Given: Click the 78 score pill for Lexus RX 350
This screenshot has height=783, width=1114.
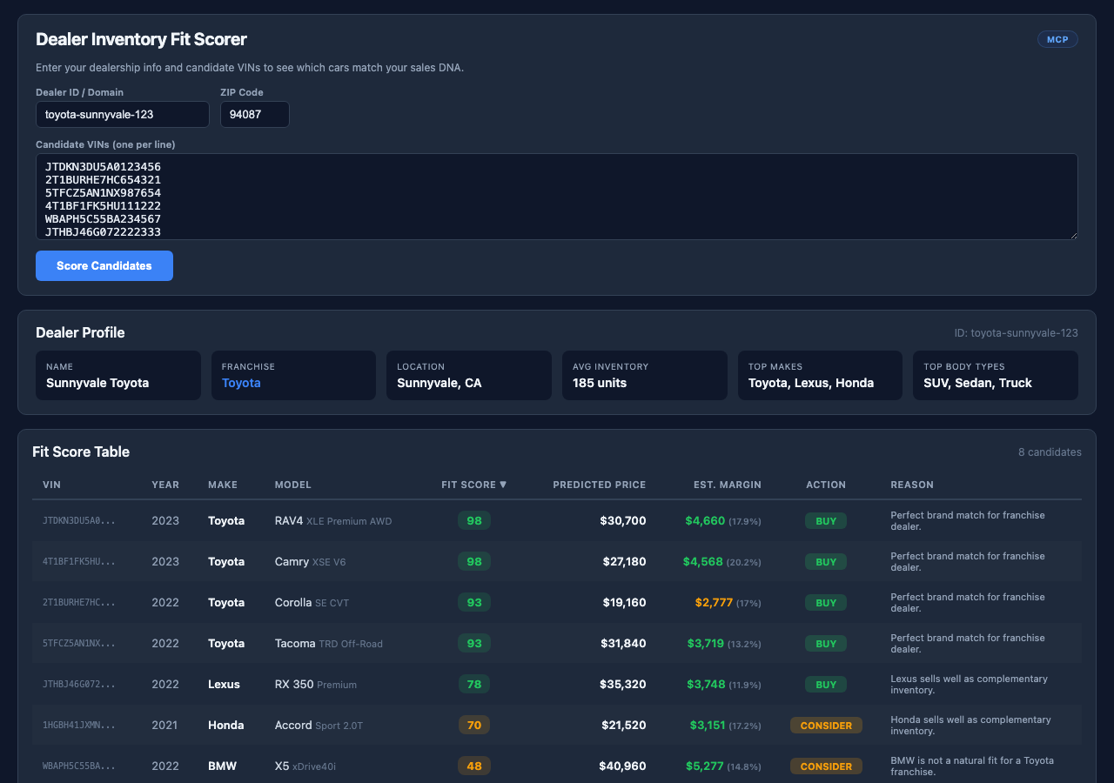Looking at the screenshot, I should tap(474, 684).
